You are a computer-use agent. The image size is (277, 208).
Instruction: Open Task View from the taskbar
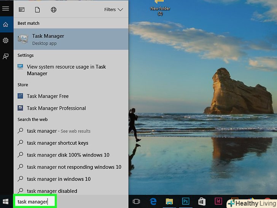pos(136,202)
